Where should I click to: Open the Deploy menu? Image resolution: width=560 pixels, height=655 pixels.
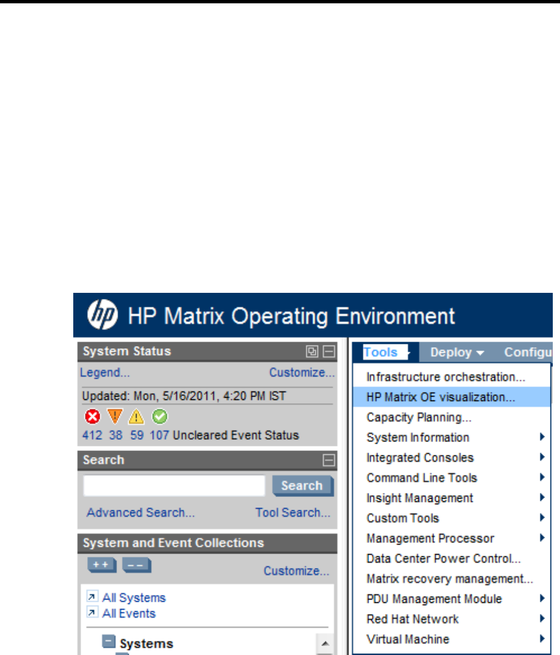(457, 352)
